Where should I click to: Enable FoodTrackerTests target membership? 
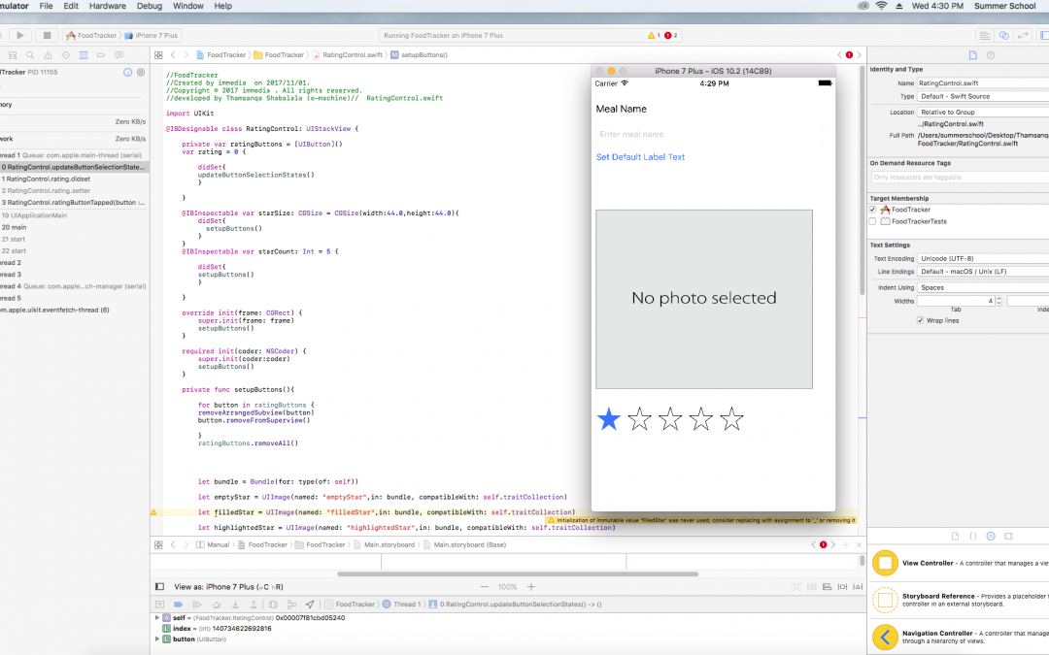873,221
